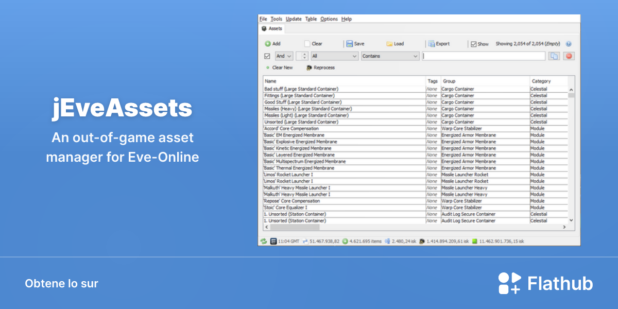Image resolution: width=618 pixels, height=309 pixels.
Task: Click the green Add filter icon
Action: (x=268, y=44)
